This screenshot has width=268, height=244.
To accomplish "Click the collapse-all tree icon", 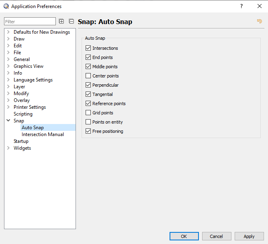I will [x=71, y=21].
